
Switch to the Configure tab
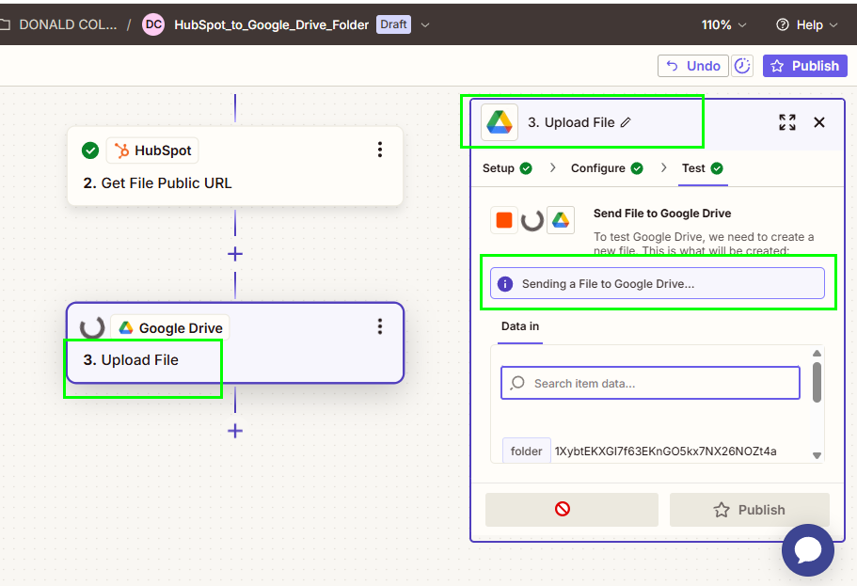click(x=607, y=168)
